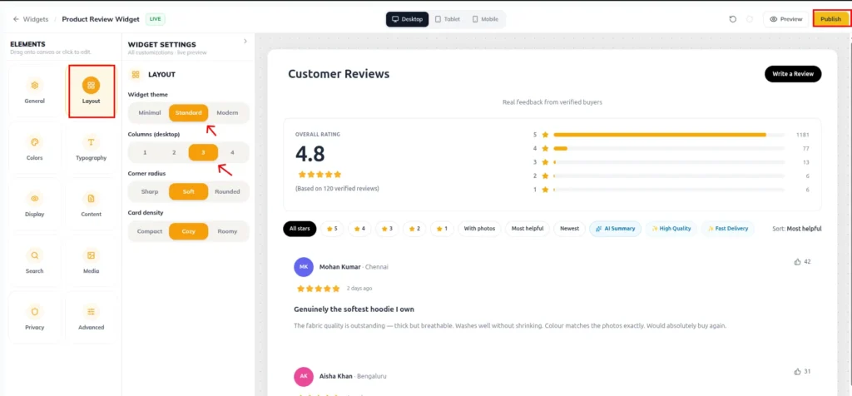Switch to the Tablet preview tab
This screenshot has width=852, height=396.
point(447,19)
